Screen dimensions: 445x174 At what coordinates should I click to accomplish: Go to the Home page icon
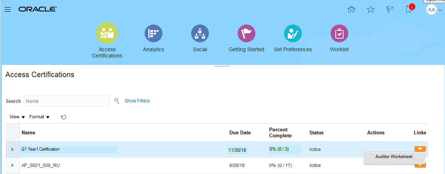[351, 10]
